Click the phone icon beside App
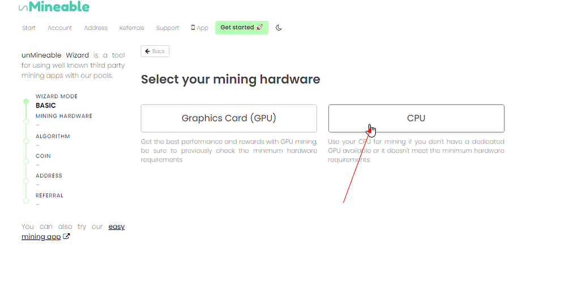The image size is (586, 292). click(193, 28)
